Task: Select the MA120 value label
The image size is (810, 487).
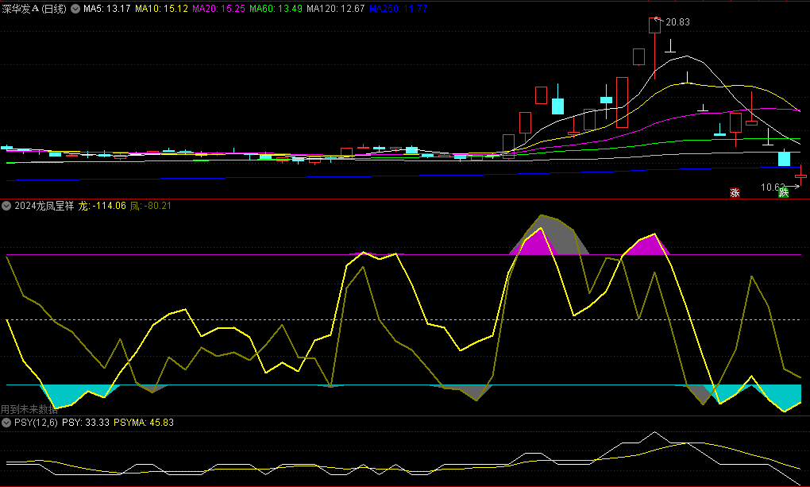Action: click(x=335, y=9)
